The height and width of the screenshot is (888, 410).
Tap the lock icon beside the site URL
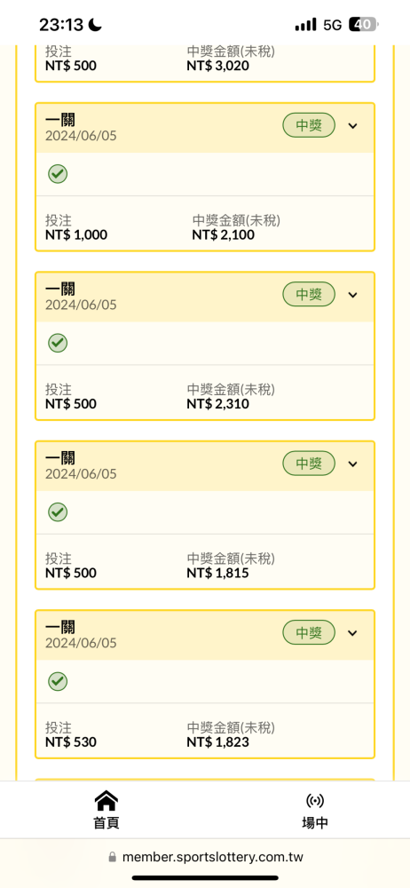[x=112, y=857]
